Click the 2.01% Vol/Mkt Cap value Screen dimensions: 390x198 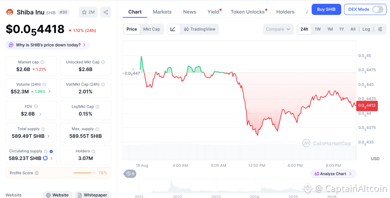86,92
